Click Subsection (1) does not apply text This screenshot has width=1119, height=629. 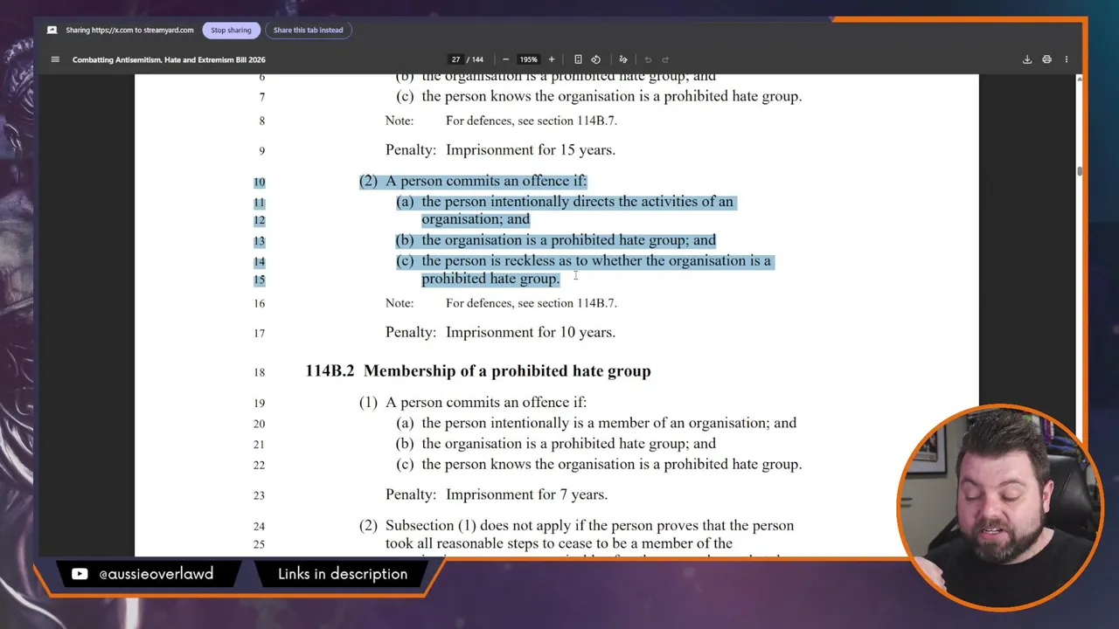tap(577, 526)
